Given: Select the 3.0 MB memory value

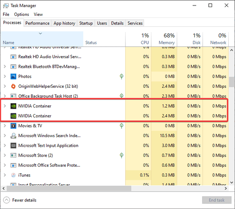Looking at the screenshot, I should (x=168, y=145).
